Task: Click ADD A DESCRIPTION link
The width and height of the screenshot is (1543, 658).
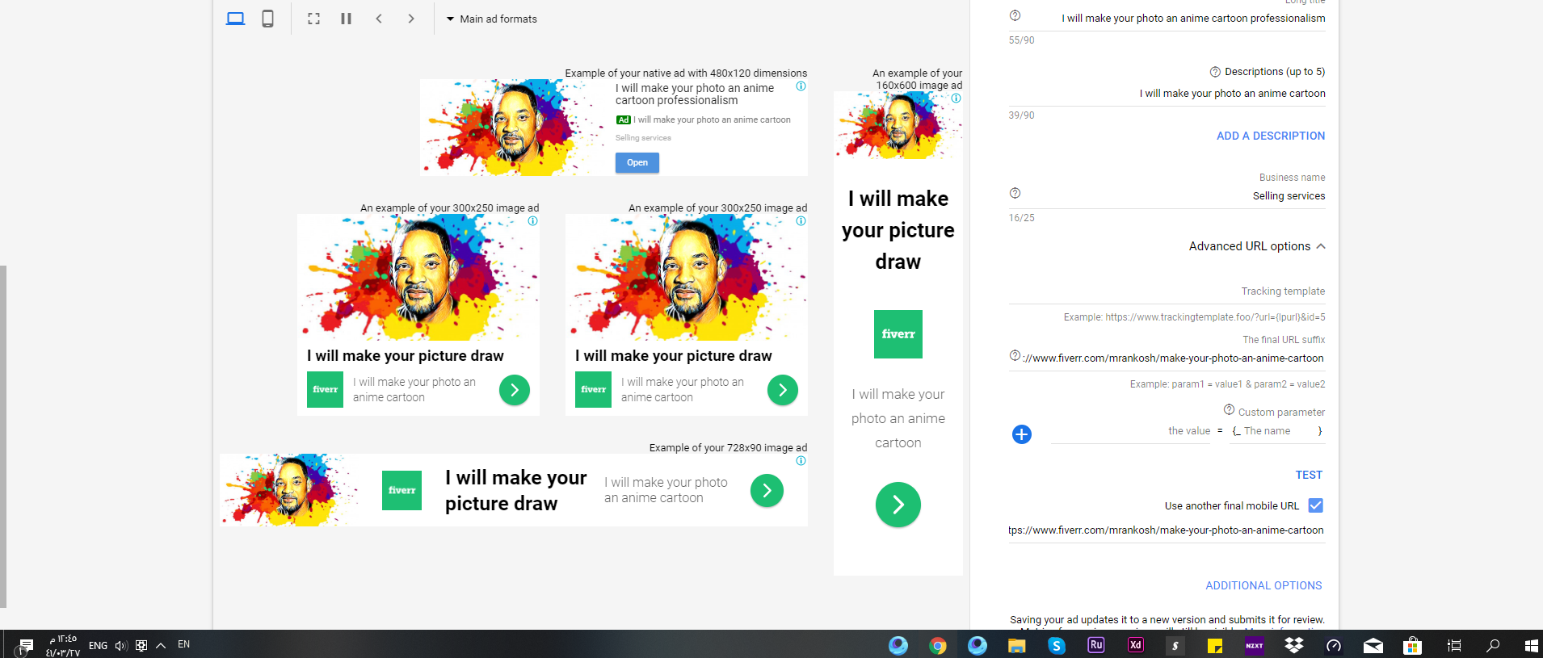Action: click(x=1270, y=136)
